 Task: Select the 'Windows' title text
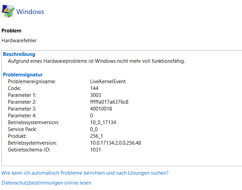click(30, 12)
